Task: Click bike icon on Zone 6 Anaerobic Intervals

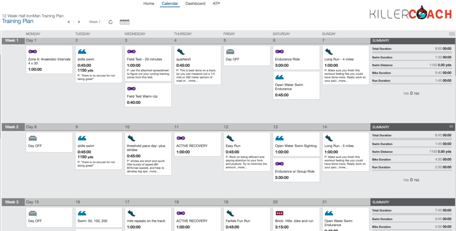Action: 33,51
